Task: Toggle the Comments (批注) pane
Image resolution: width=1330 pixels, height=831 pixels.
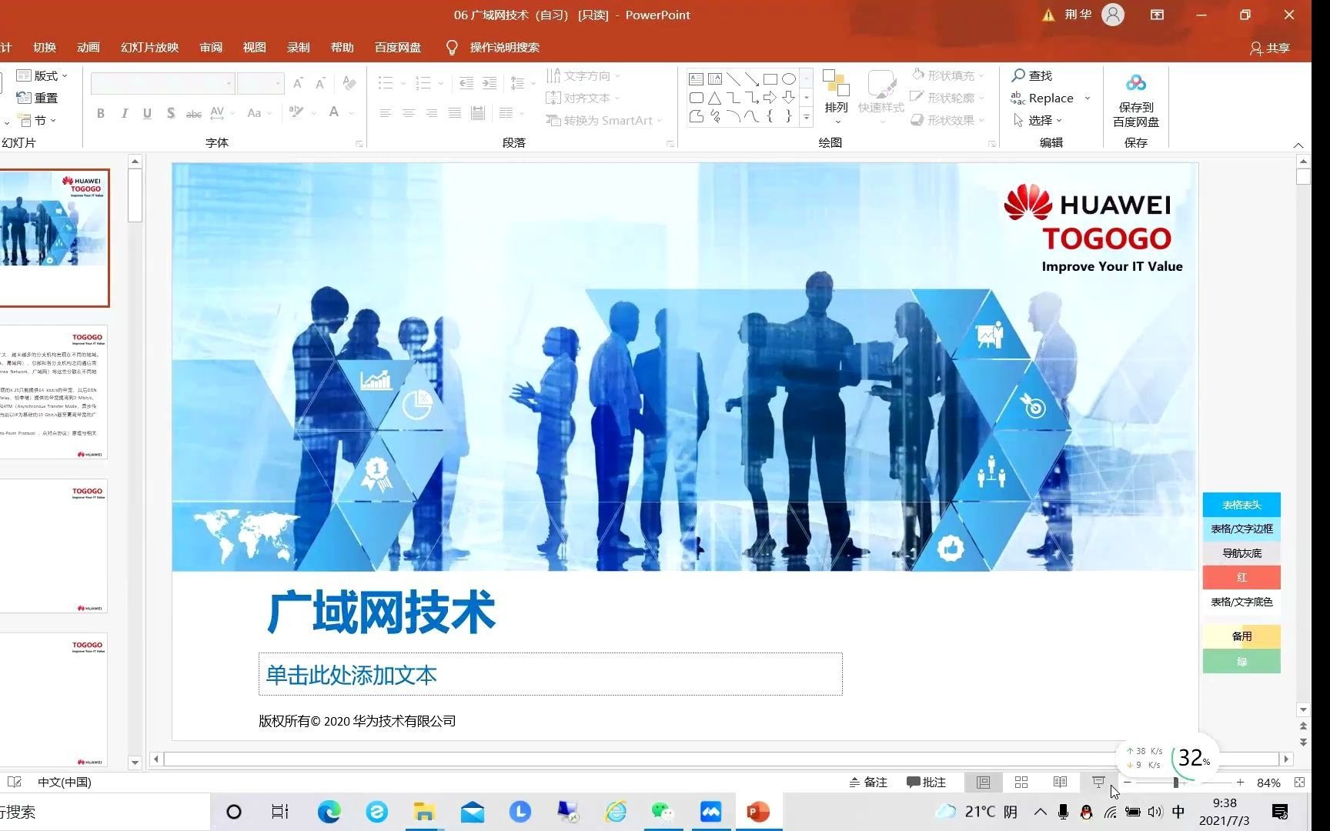Action: pos(927,782)
